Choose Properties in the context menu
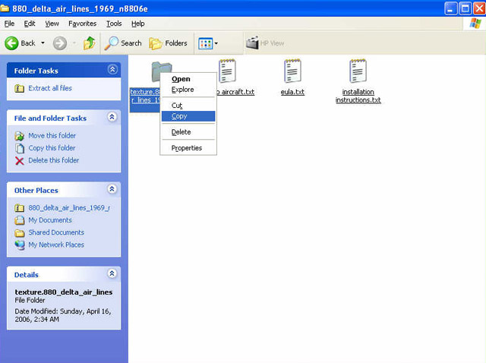Screen dimensions: 486x363 188,148
